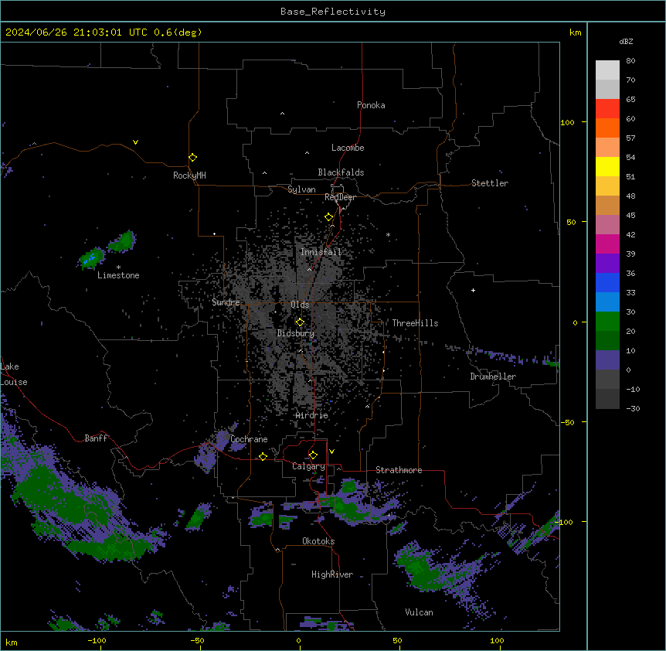Click the yellow diamond marker below RedDeer
The image size is (666, 651).
(x=328, y=217)
